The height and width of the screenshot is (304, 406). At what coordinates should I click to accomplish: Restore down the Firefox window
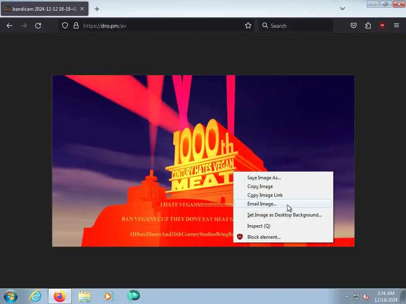coord(386,4)
